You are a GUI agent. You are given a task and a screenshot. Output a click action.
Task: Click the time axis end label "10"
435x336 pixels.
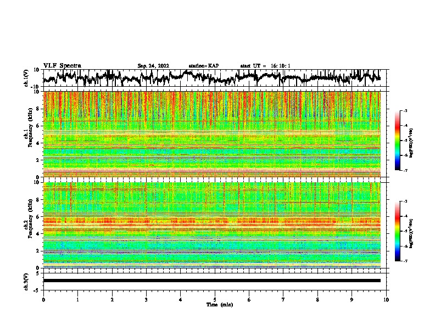(386, 300)
